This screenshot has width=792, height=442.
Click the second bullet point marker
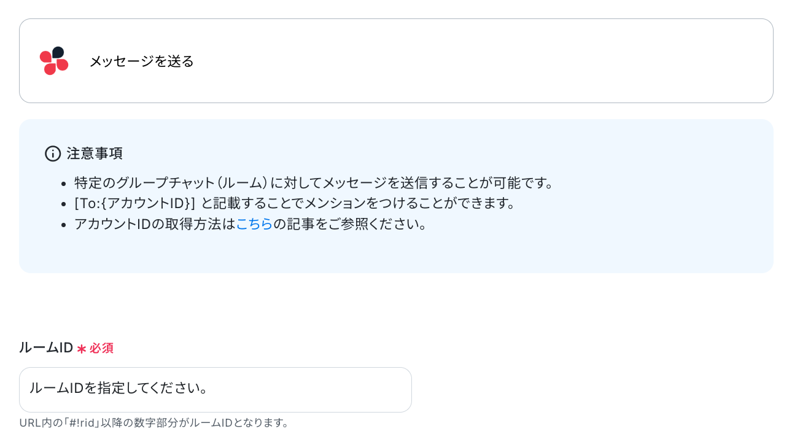(x=64, y=204)
